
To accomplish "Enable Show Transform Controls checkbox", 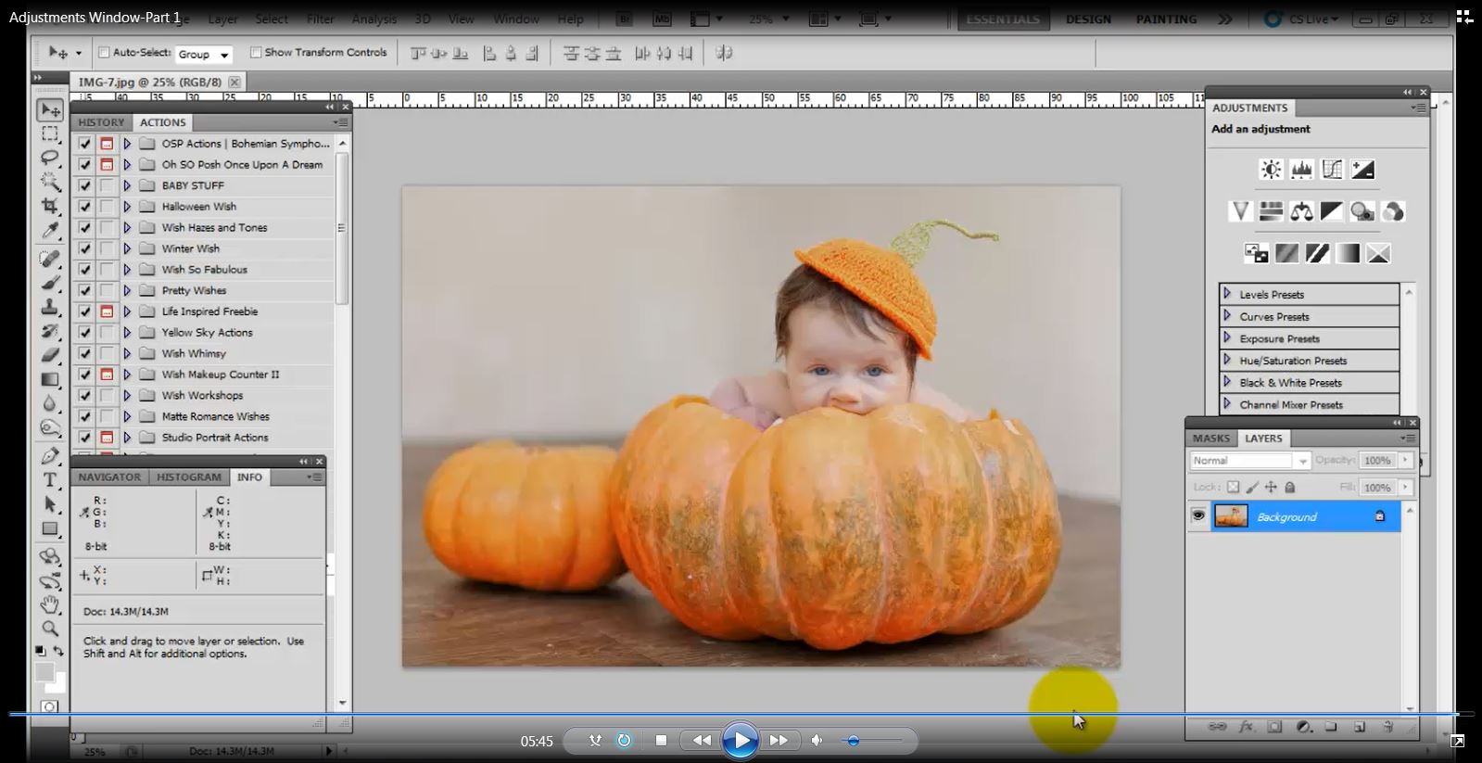I will click(256, 53).
